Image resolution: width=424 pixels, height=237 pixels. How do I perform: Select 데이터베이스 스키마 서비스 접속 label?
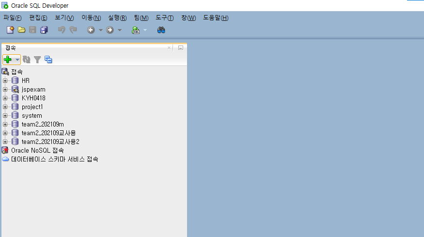coord(55,159)
